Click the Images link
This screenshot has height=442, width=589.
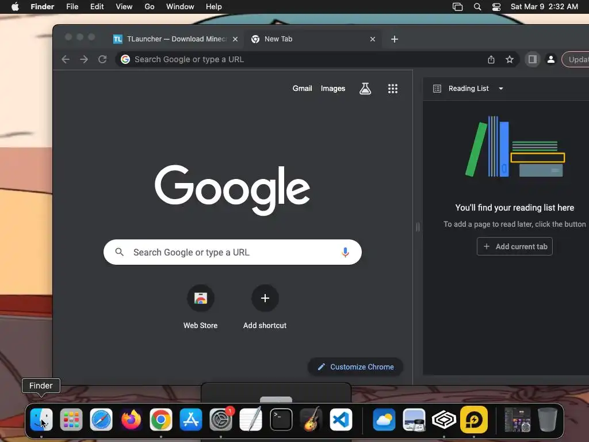(x=333, y=89)
